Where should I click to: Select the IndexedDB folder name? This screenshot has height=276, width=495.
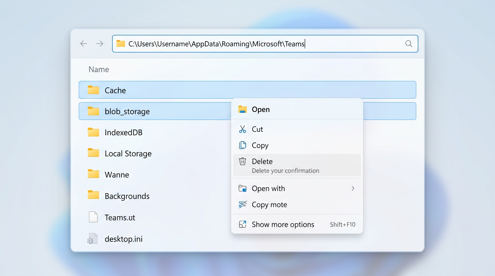point(123,132)
